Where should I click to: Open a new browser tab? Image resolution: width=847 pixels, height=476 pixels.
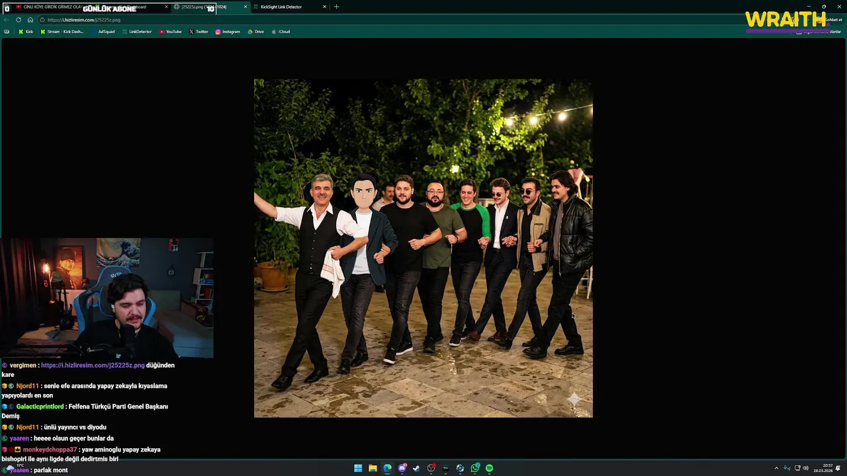tap(336, 7)
